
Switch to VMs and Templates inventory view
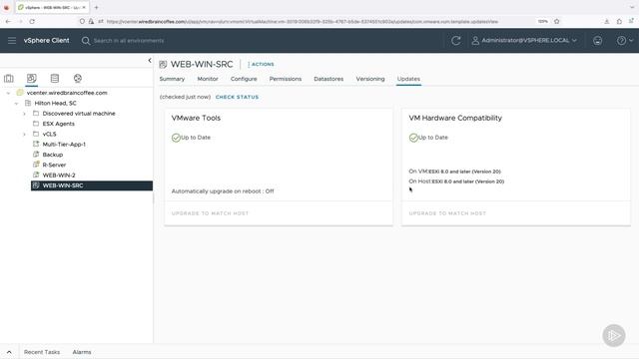tap(31, 78)
